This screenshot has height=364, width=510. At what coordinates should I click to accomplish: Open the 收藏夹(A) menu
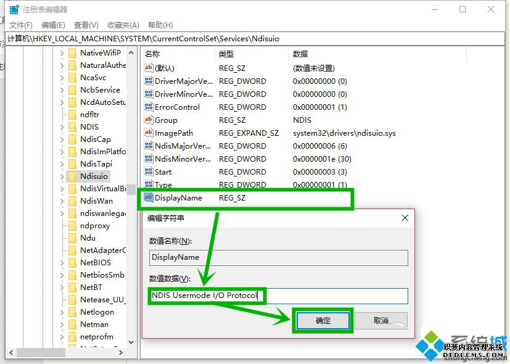click(123, 25)
